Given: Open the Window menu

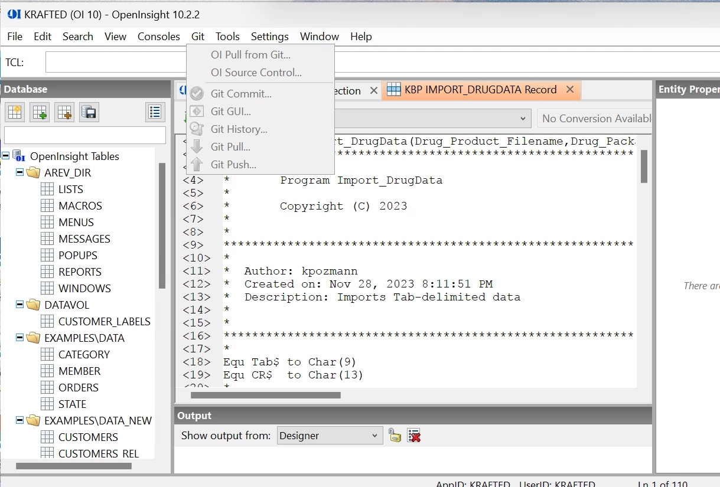Looking at the screenshot, I should [320, 37].
